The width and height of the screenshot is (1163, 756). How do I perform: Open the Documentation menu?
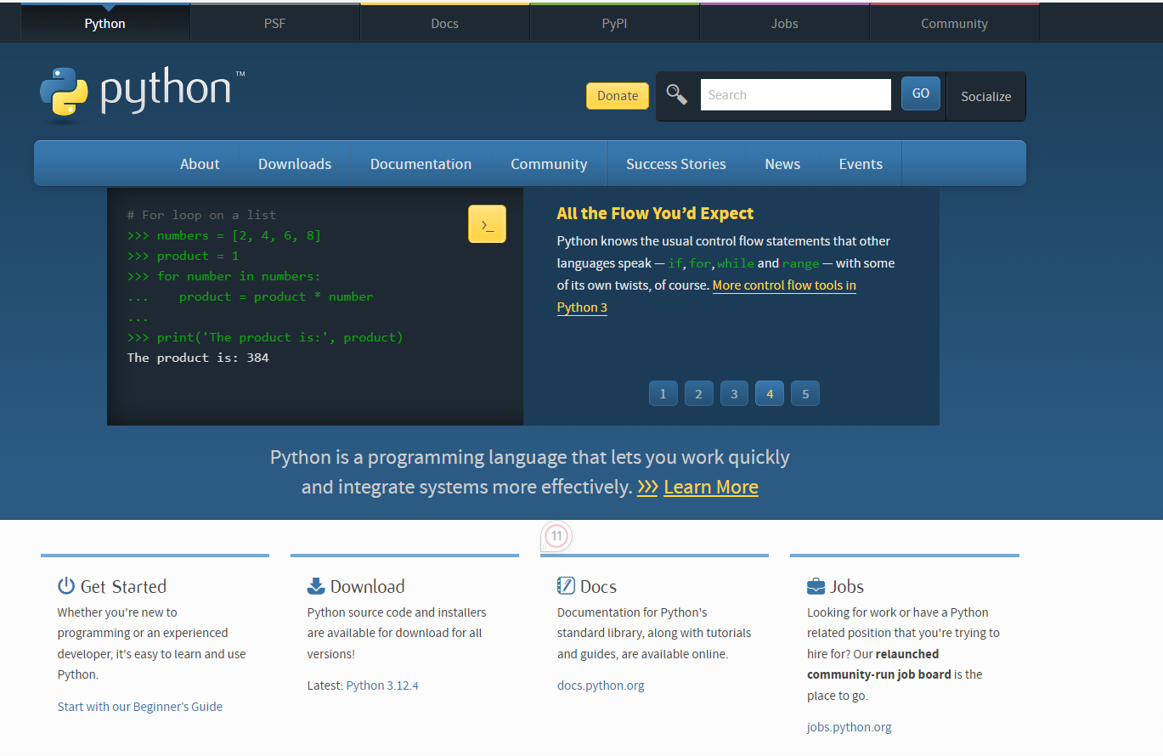tap(421, 164)
